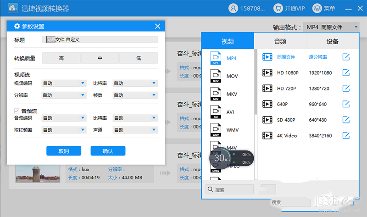
Task: Click film icon beside 4K Video
Action: (267, 135)
